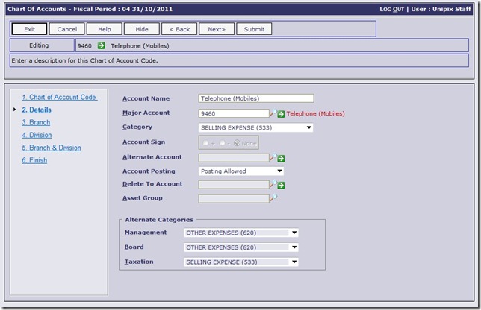Go to the Branch wizard step
Image resolution: width=481 pixels, height=310 pixels.
[35, 122]
